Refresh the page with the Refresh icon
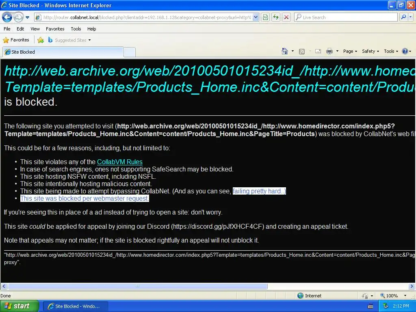Viewport: 416px width, 312px height. pyautogui.click(x=276, y=17)
